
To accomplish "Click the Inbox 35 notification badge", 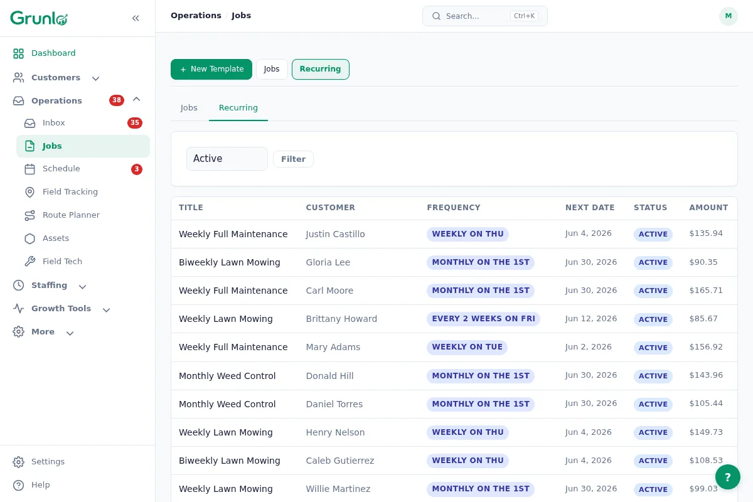I will [135, 123].
